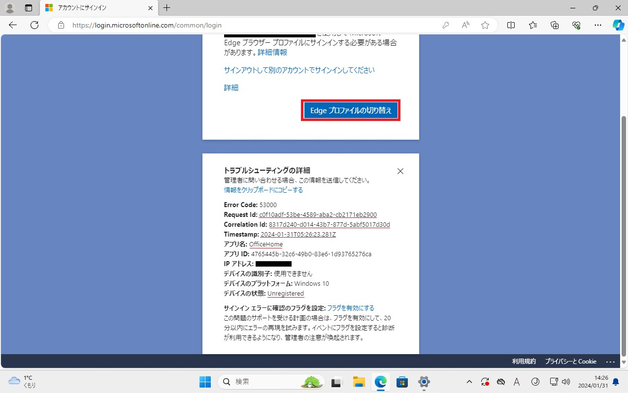
Task: Click the IME mode A indicator
Action: (517, 382)
